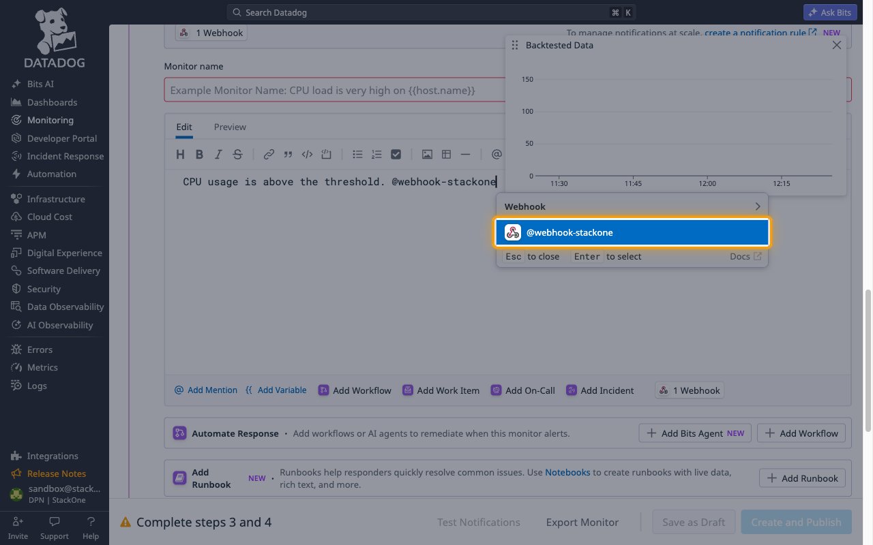
Task: Click the Search Datadog field
Action: pos(432,13)
